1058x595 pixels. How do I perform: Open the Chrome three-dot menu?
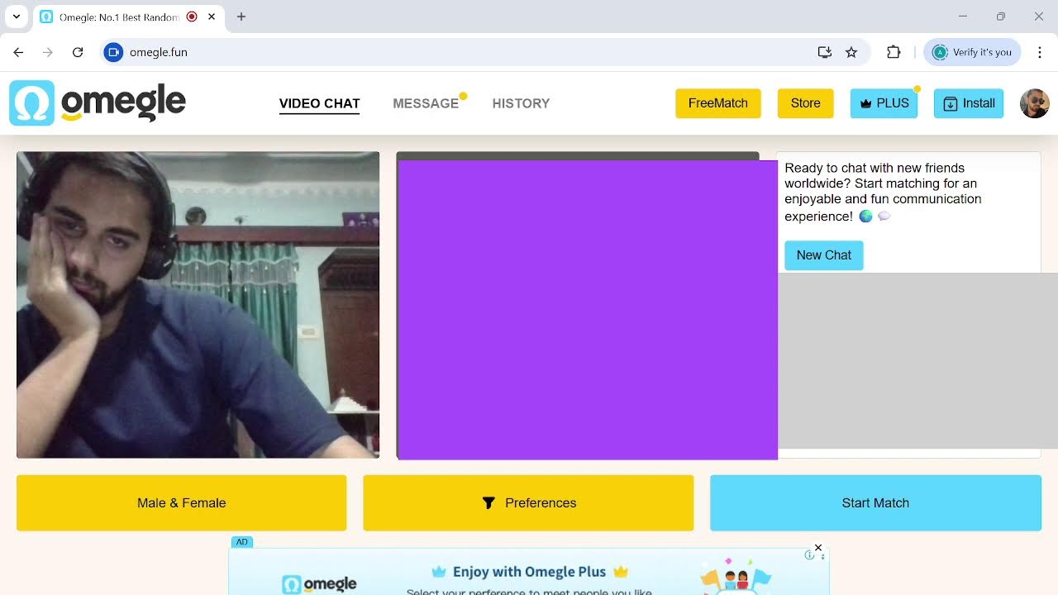coord(1040,52)
